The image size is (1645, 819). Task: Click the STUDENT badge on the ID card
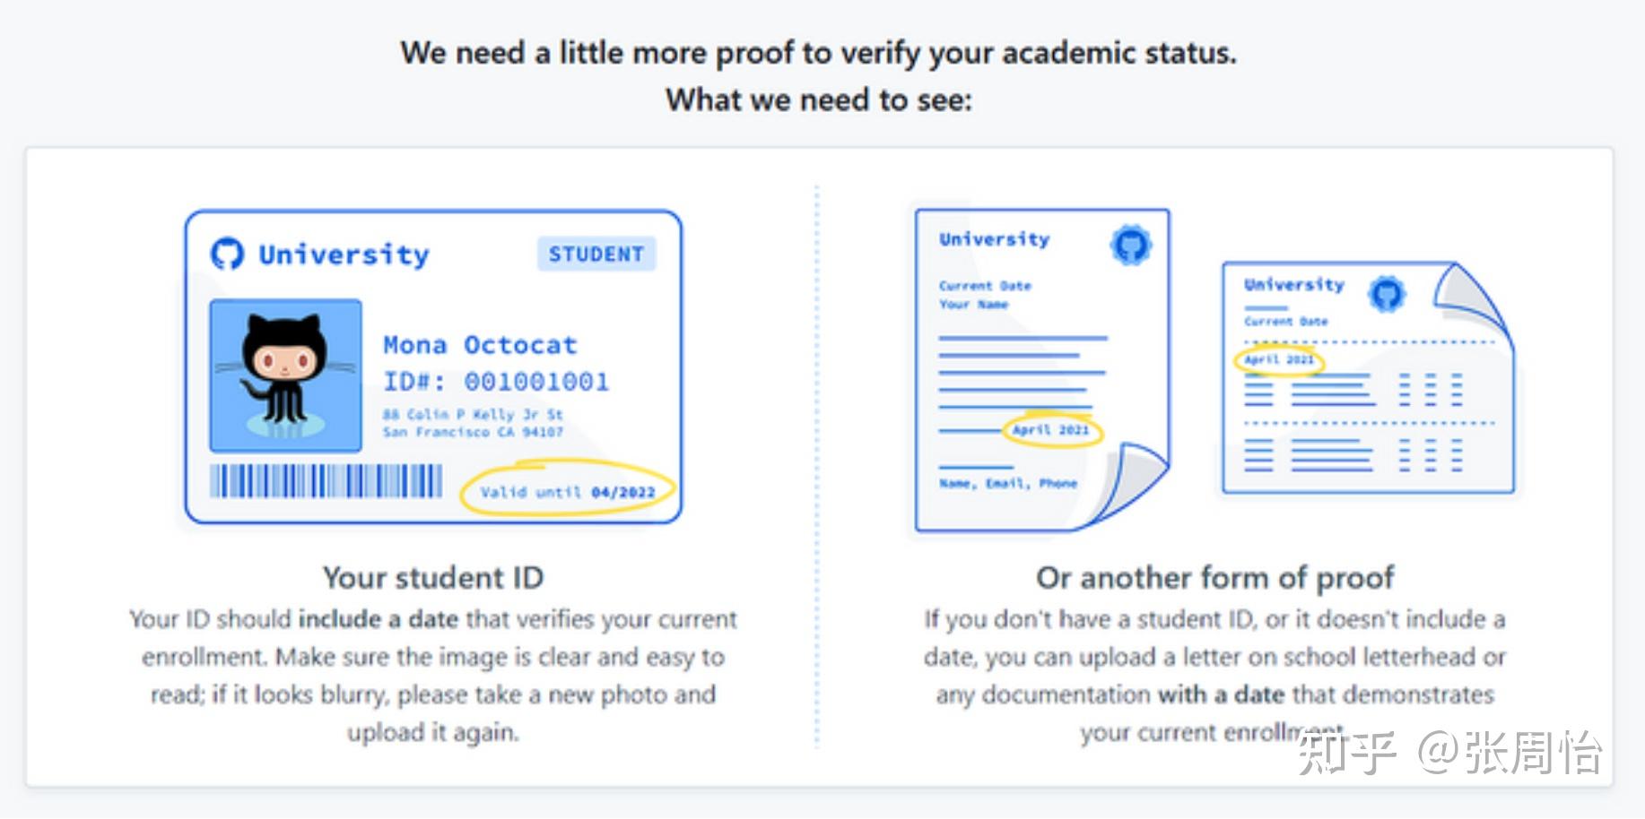(x=596, y=254)
